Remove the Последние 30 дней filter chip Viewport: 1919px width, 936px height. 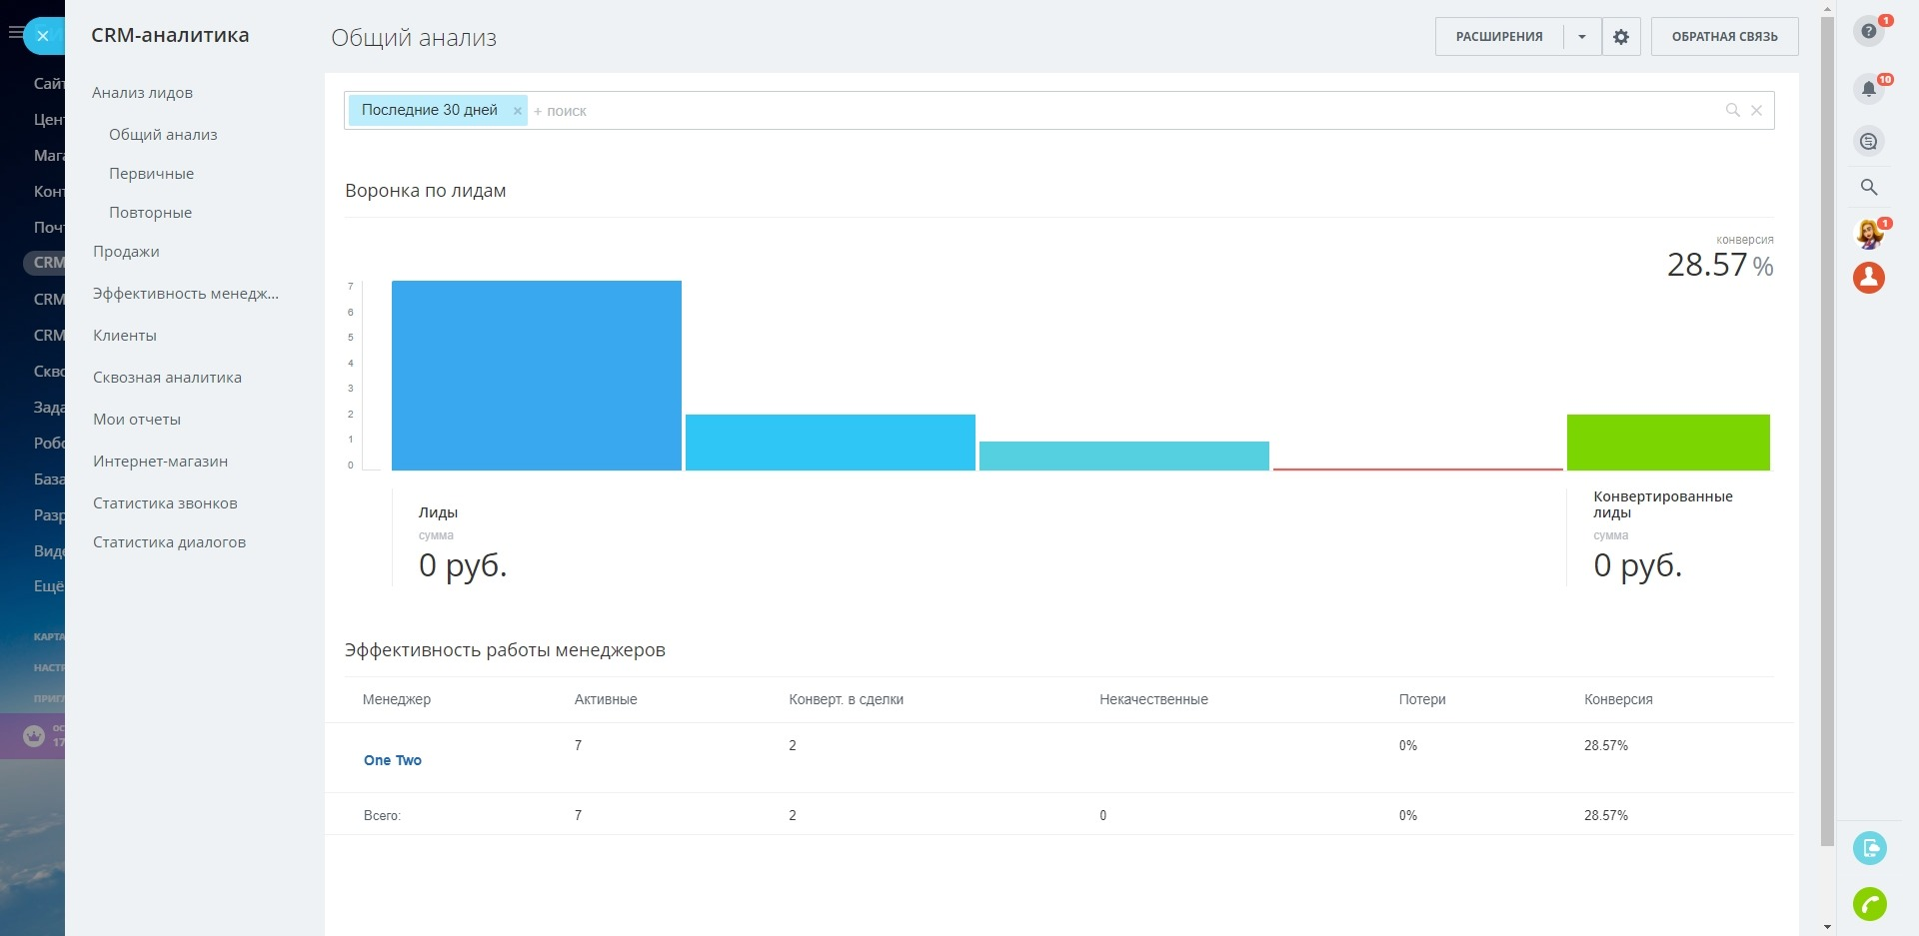pos(518,111)
